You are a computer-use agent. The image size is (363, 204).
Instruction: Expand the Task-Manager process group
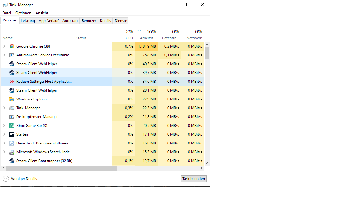4,108
